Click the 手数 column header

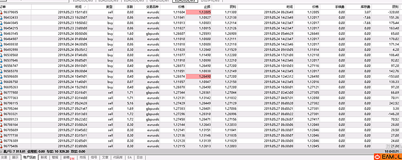point(130,7)
